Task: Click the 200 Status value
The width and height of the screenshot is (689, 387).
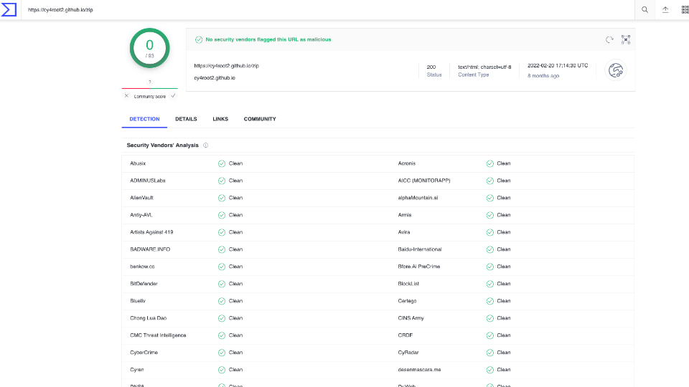Action: [x=431, y=67]
